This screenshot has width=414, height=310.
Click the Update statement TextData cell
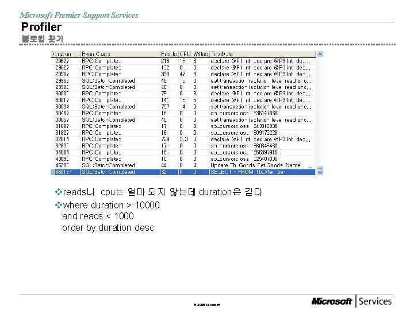point(262,165)
